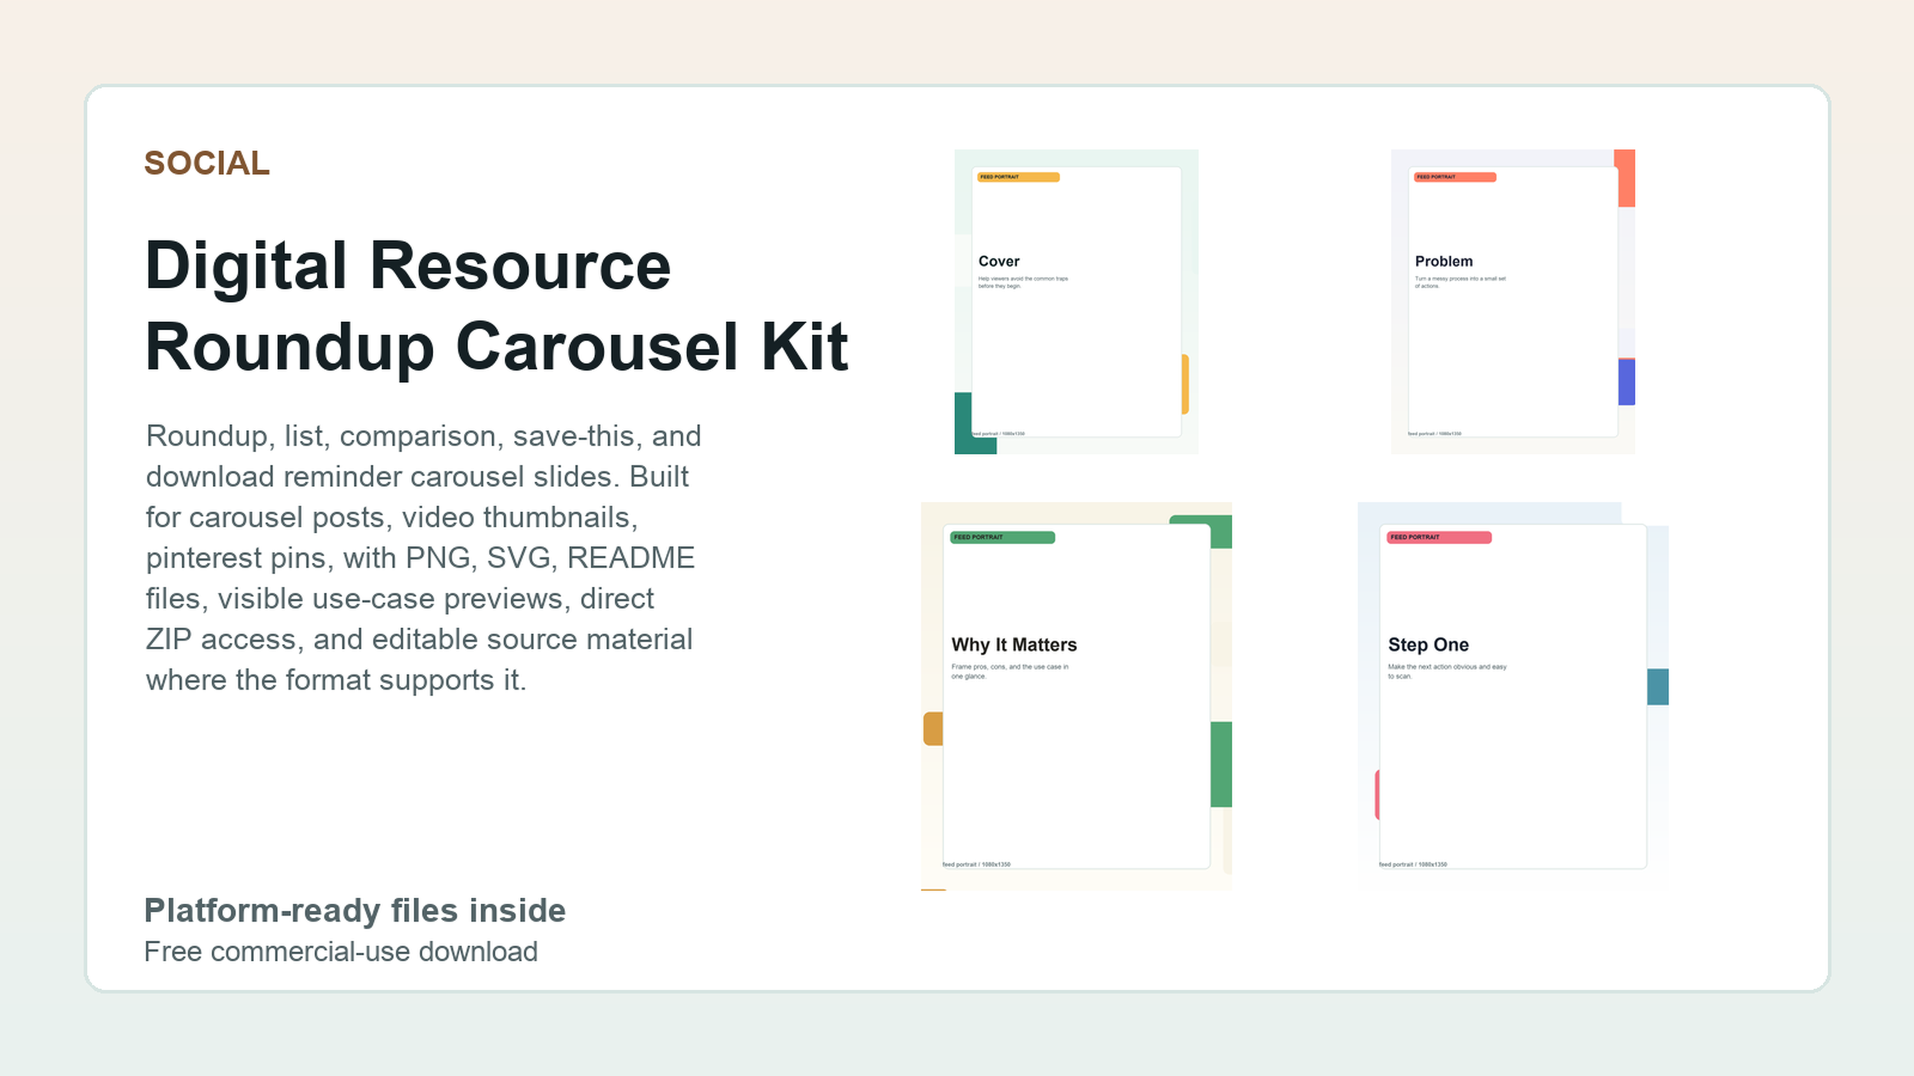Click the SOCIAL category label
Viewport: 1914px width, 1076px height.
(x=206, y=163)
